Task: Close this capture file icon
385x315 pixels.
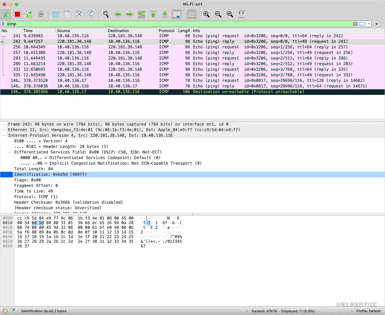Action: coord(79,14)
